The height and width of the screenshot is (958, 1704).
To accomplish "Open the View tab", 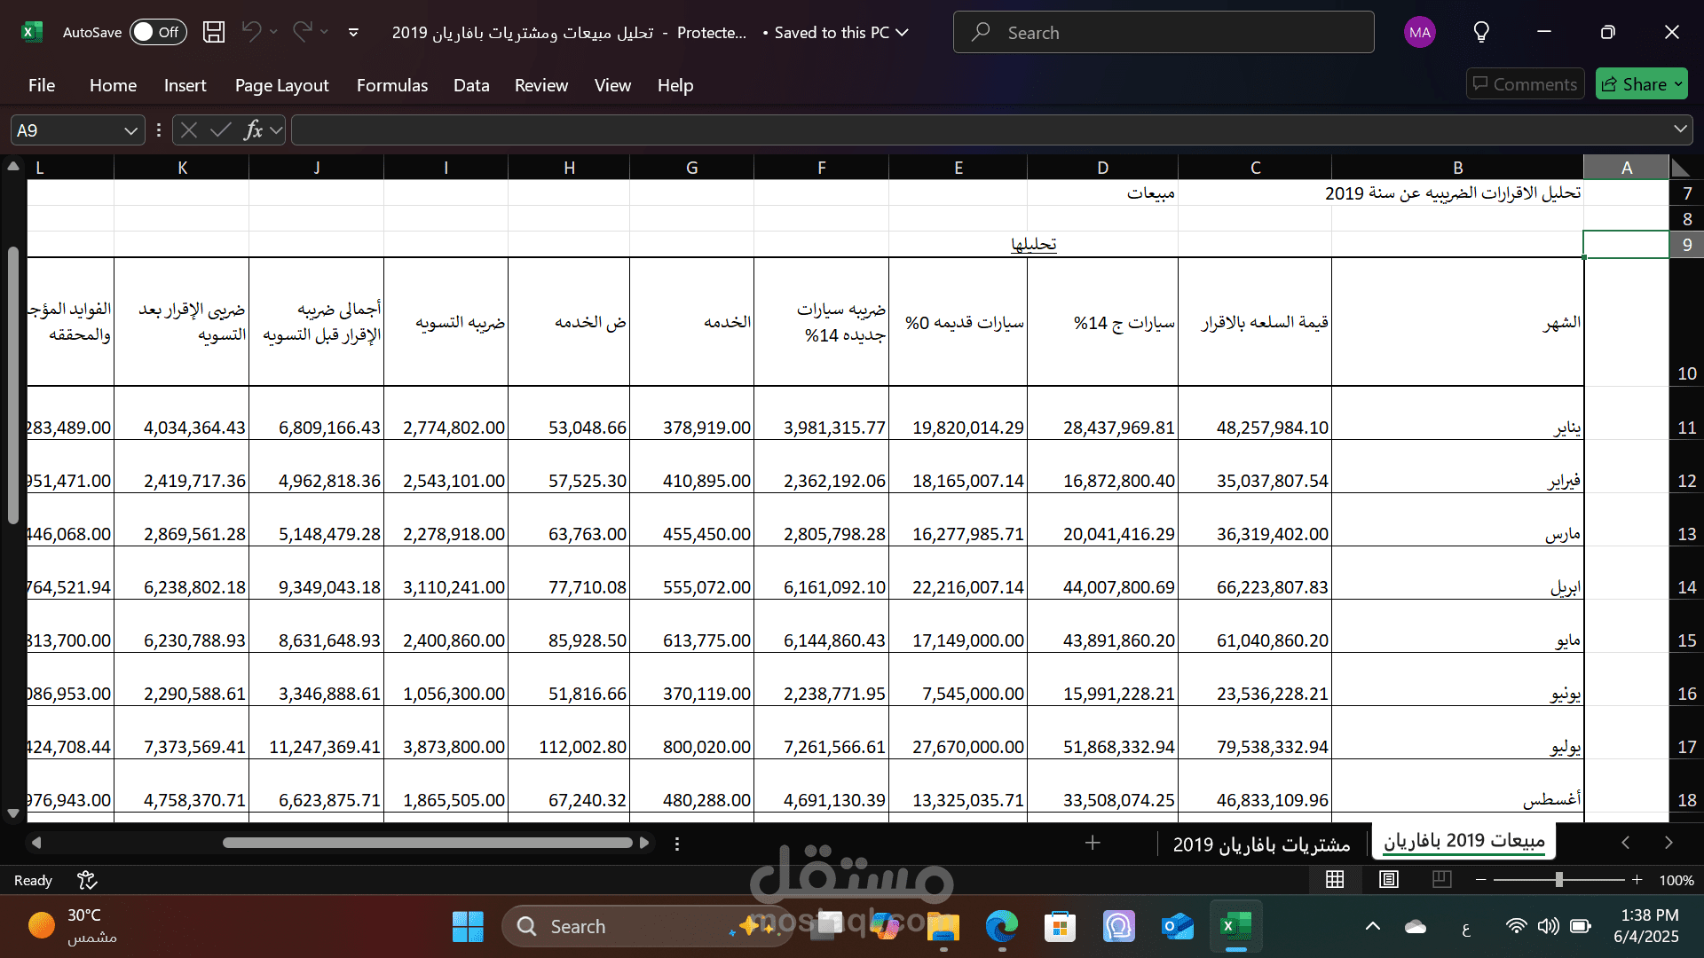I will coord(612,85).
